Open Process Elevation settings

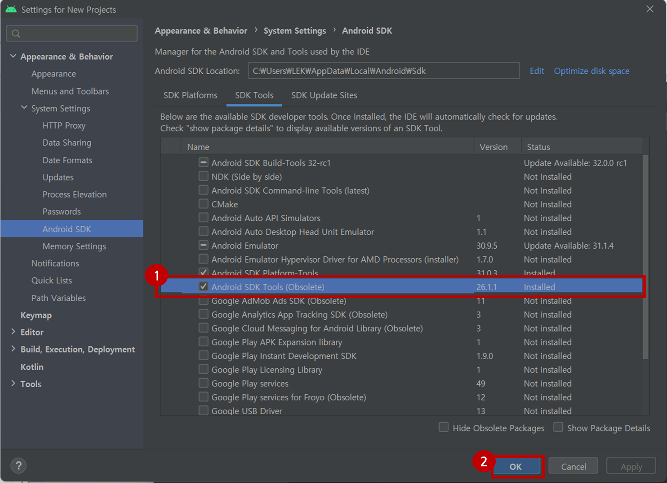[75, 194]
